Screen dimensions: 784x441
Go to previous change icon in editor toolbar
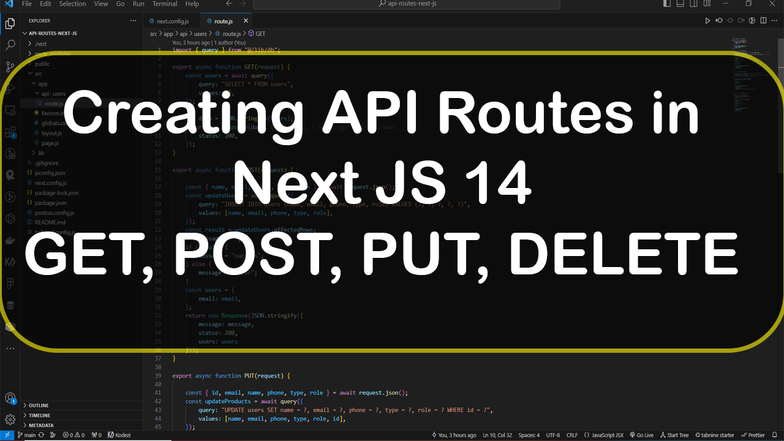718,21
